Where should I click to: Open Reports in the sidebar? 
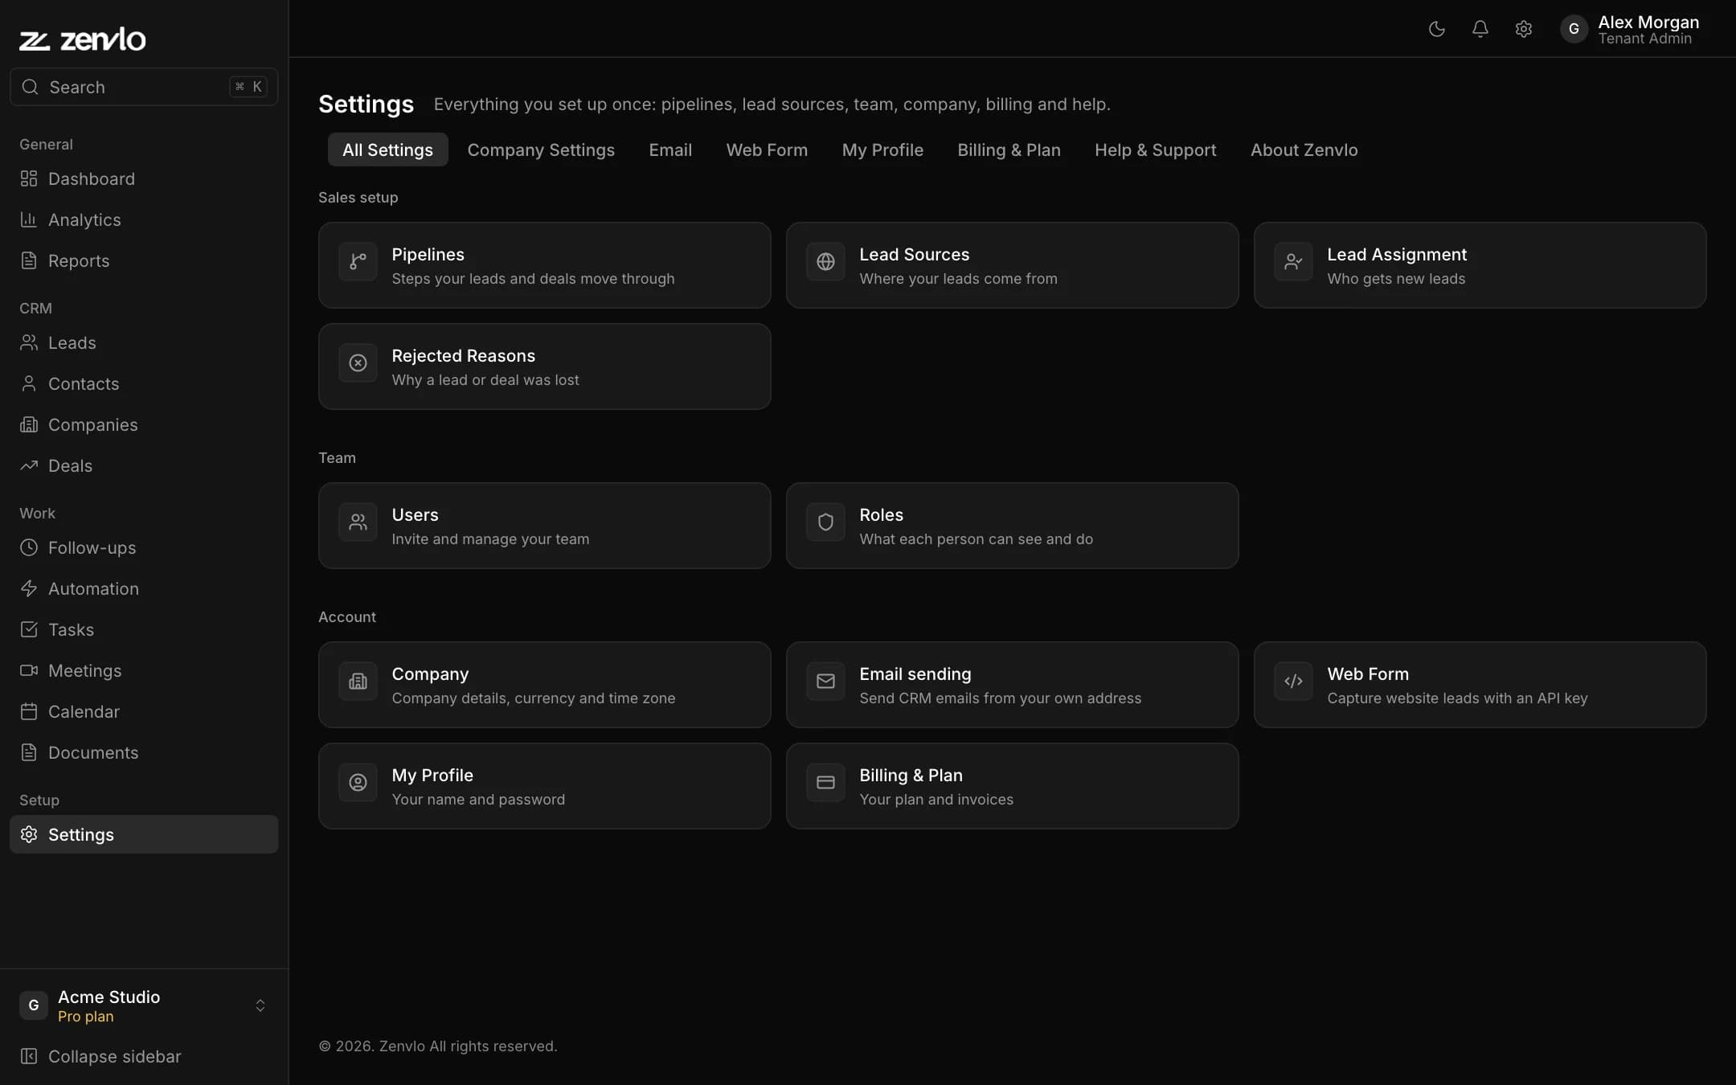tap(144, 260)
